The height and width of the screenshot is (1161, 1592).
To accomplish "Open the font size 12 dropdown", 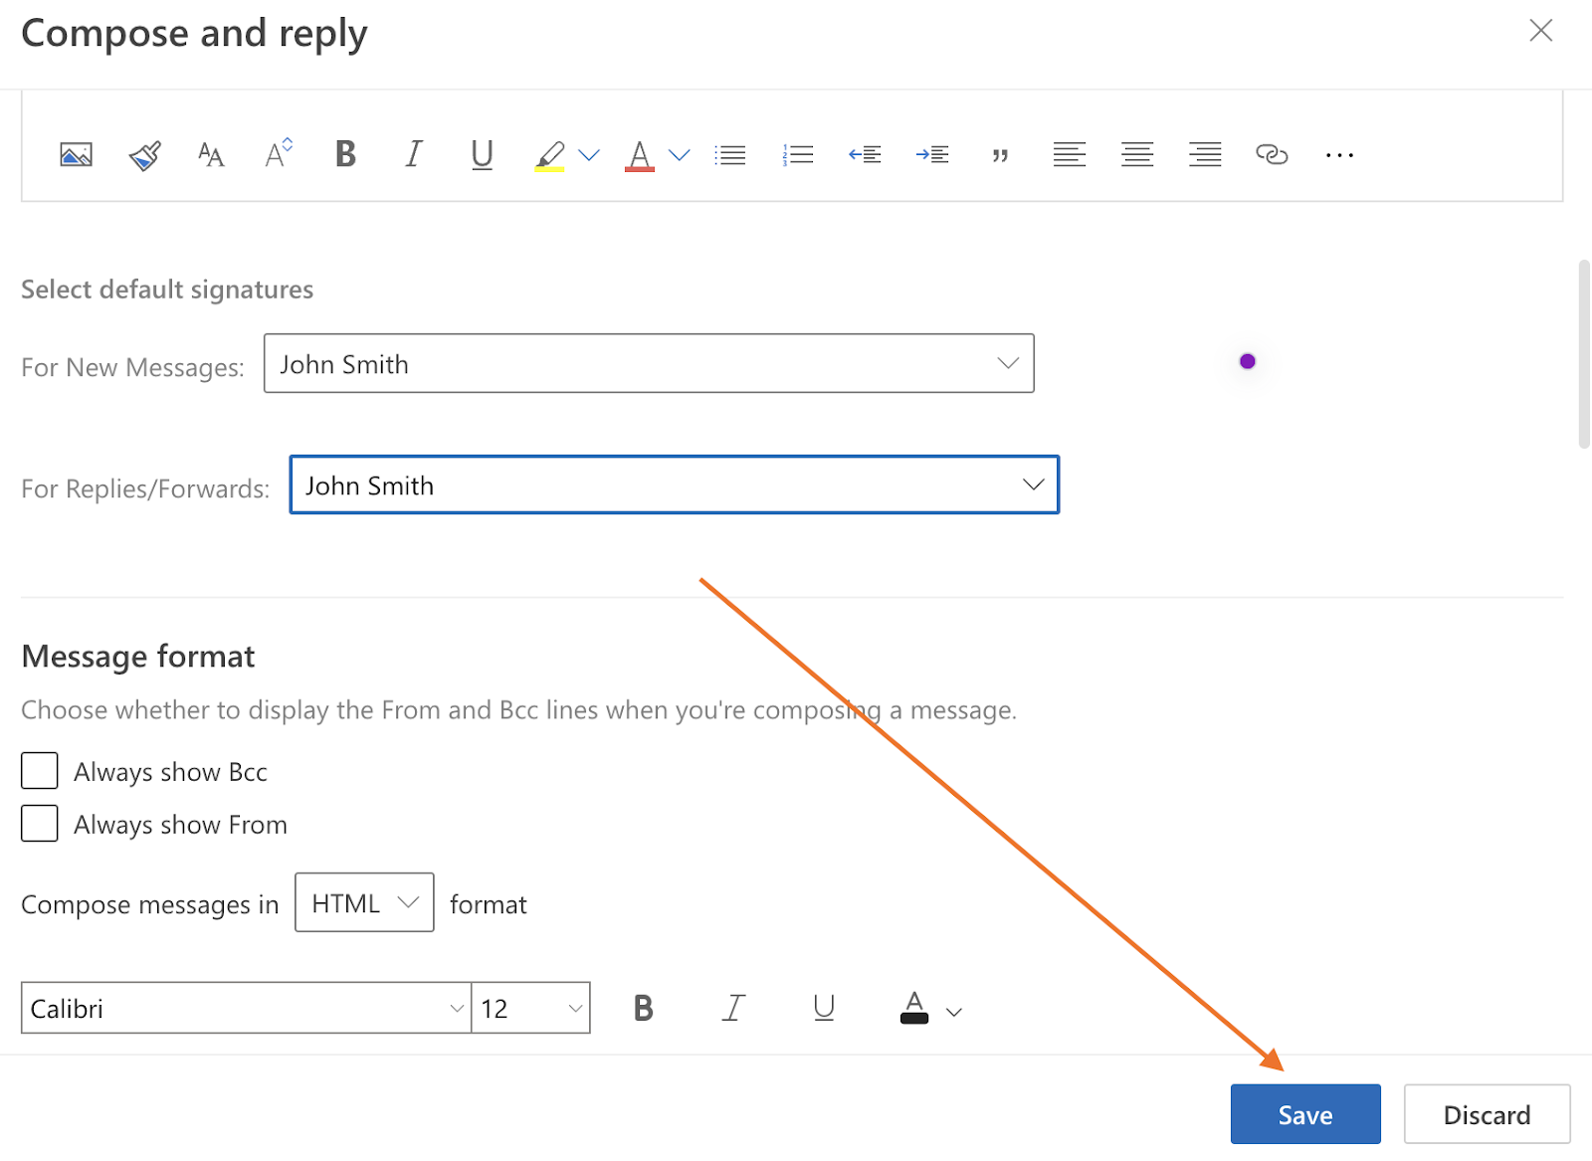I will coord(530,1008).
